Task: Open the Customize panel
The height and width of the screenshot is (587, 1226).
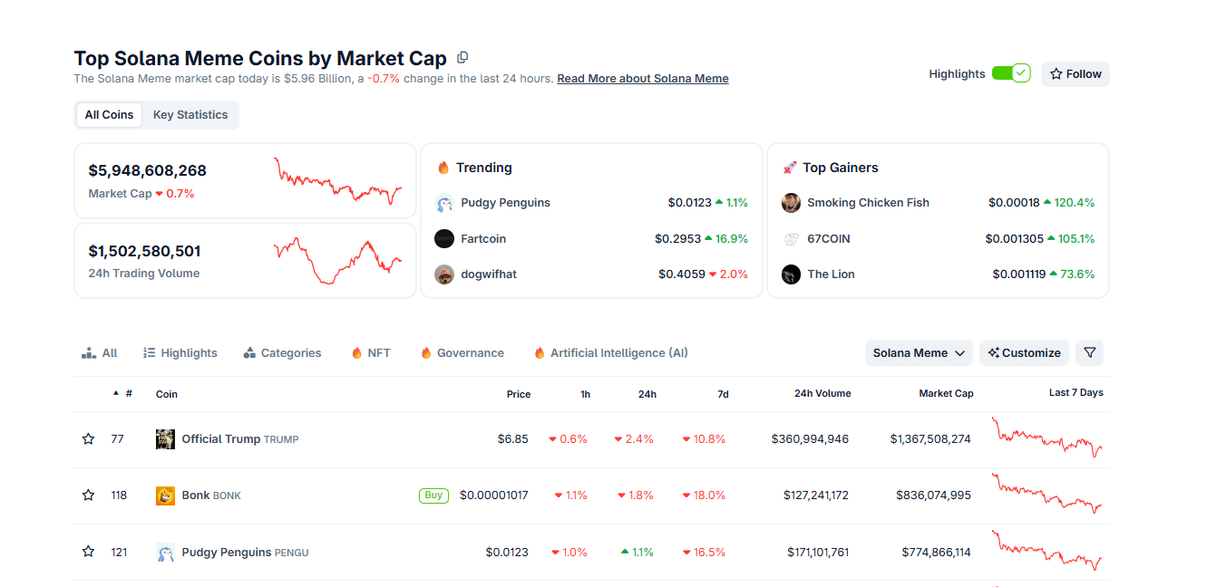Action: pos(1024,352)
